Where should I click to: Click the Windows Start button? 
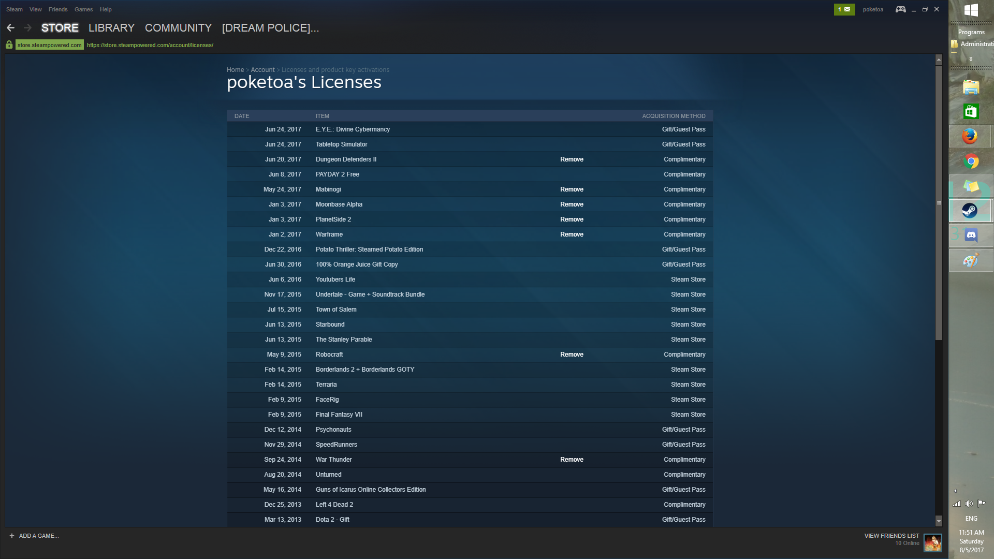coord(971,10)
